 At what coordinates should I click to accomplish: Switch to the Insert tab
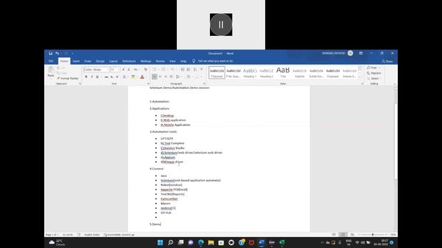click(76, 61)
